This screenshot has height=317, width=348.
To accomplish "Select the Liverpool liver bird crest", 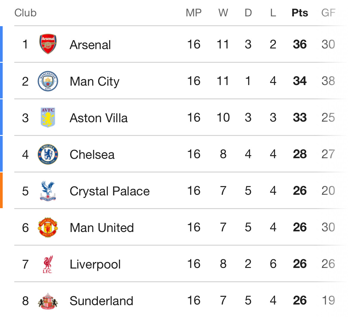I will point(48,264).
